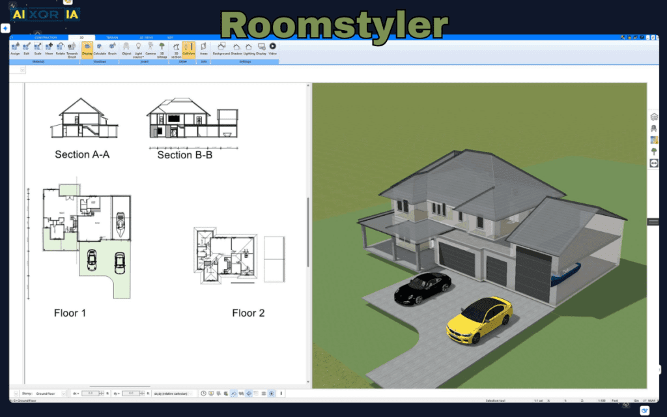Open the Storey dropdown at the bottom

(x=62, y=394)
